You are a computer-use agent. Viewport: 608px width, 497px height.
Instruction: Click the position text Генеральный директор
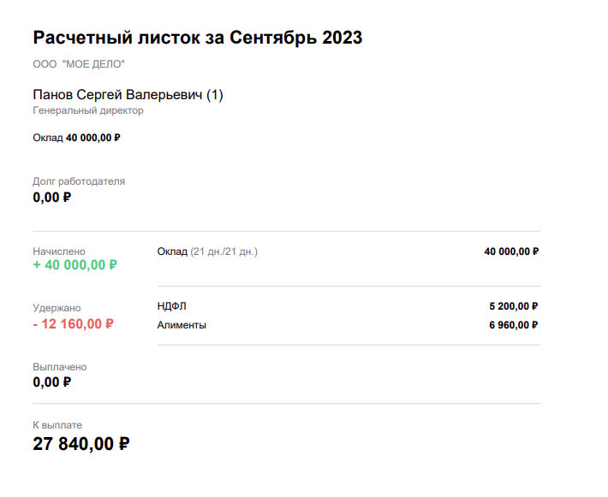tap(88, 110)
